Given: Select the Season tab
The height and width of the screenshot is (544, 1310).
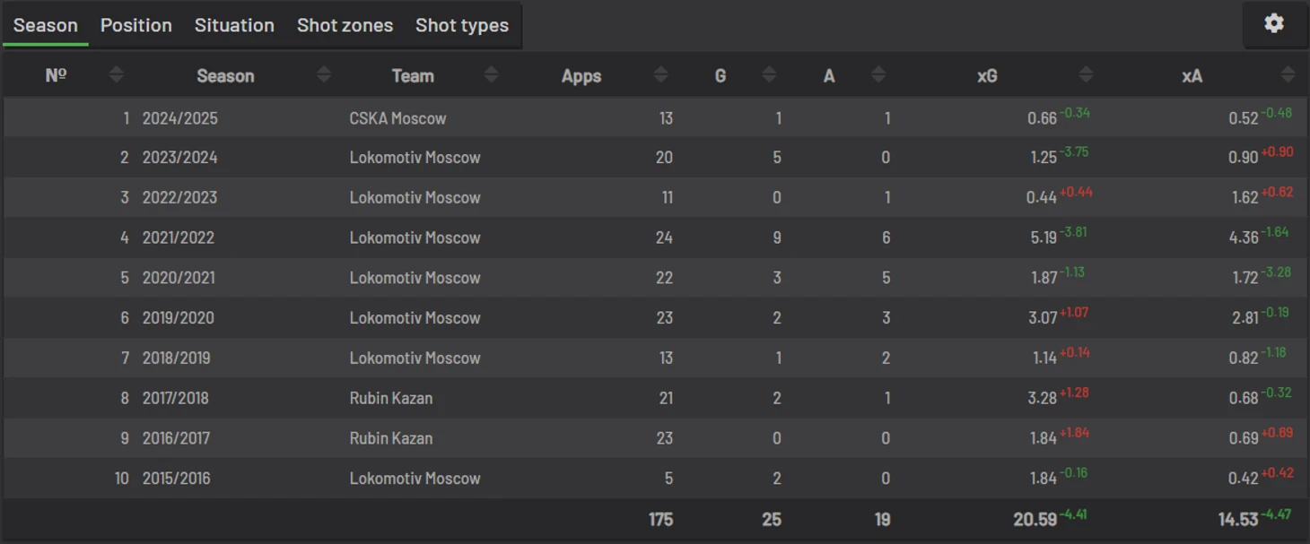Looking at the screenshot, I should point(46,25).
